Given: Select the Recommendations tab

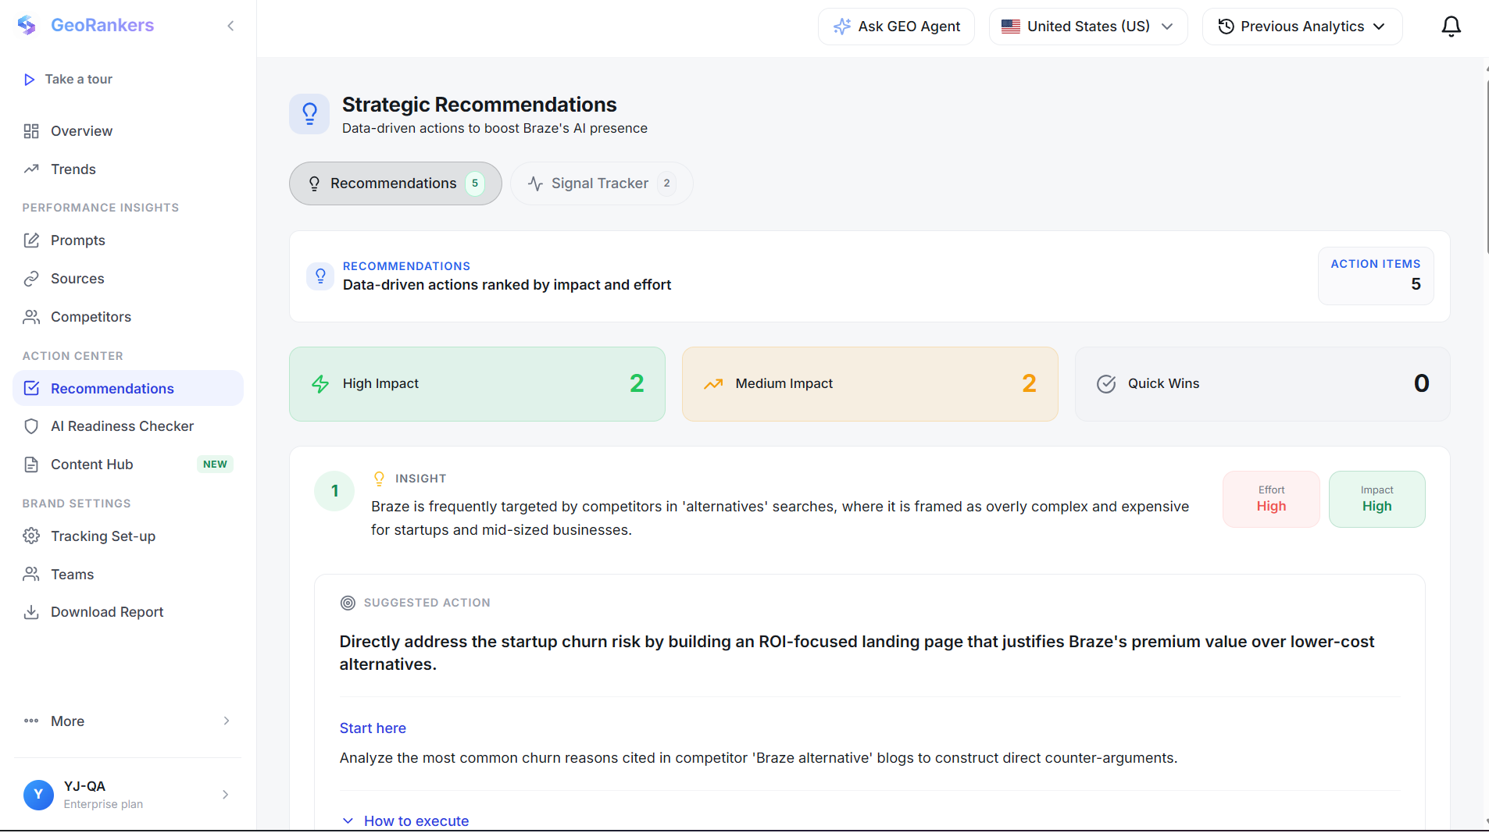Looking at the screenshot, I should (x=395, y=183).
